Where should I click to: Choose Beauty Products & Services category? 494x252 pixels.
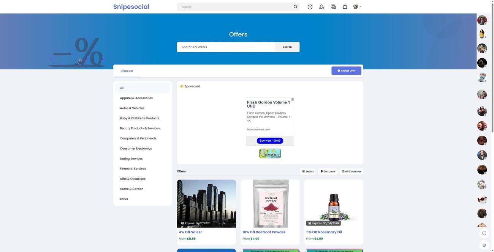click(x=143, y=128)
